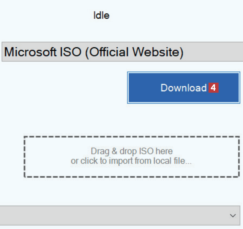Image resolution: width=243 pixels, height=229 pixels.
Task: Click the down chevron icon at the bottom
Action: tap(233, 216)
